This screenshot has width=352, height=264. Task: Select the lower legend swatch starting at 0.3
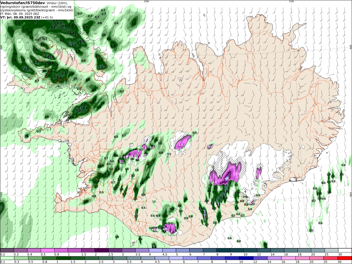(x=21, y=258)
